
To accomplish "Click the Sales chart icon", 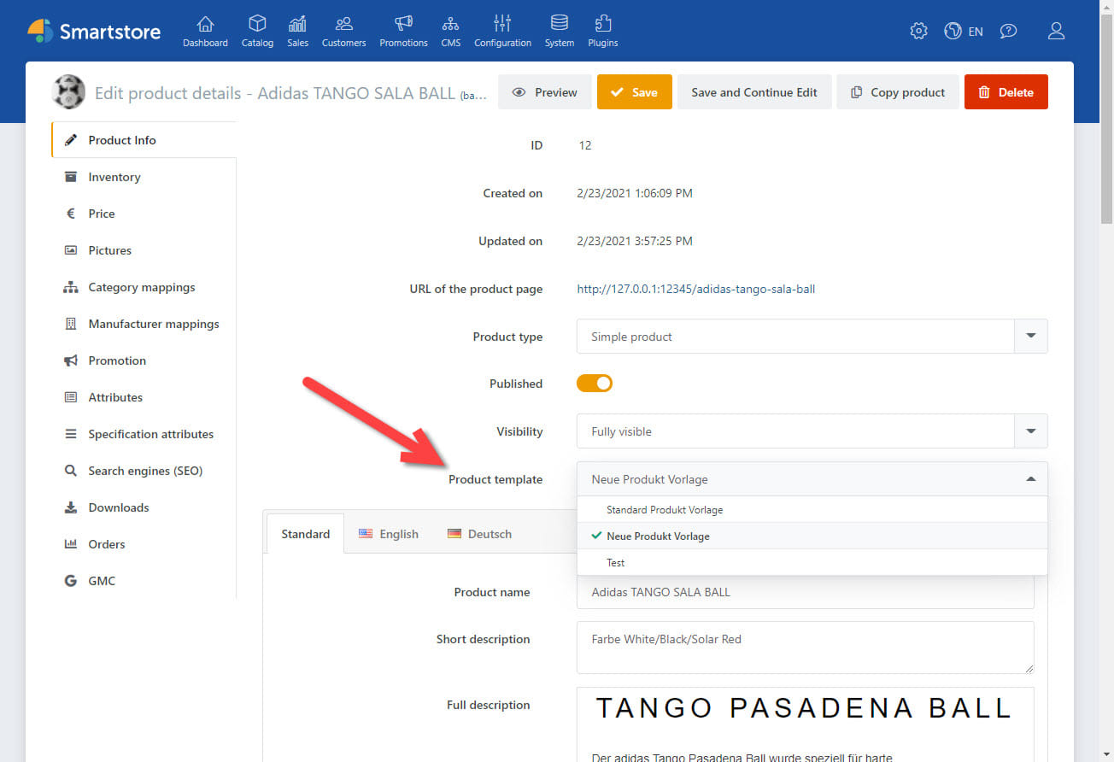I will click(297, 25).
